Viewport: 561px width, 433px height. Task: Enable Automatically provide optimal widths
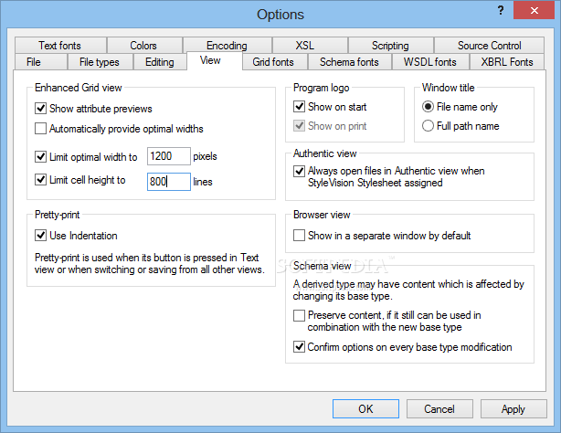click(x=40, y=129)
